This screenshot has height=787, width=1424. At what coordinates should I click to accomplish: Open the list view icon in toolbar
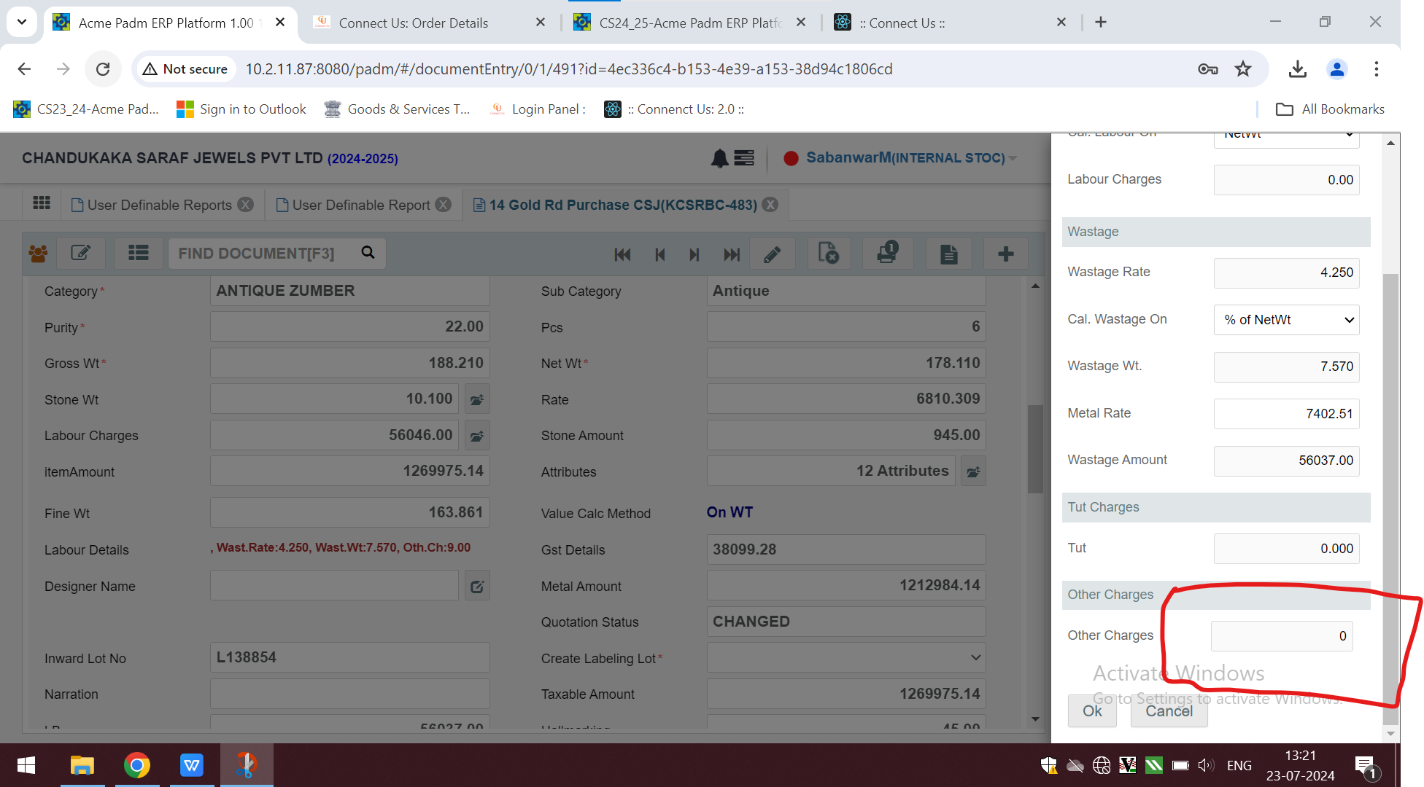139,254
